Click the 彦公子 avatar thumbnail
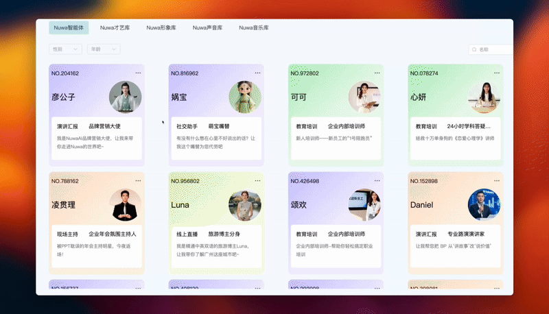The height and width of the screenshot is (314, 549). coord(126,97)
